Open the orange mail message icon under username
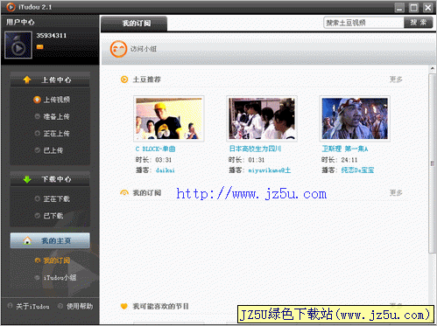Viewport: 437px width, 326px height. tap(40, 47)
